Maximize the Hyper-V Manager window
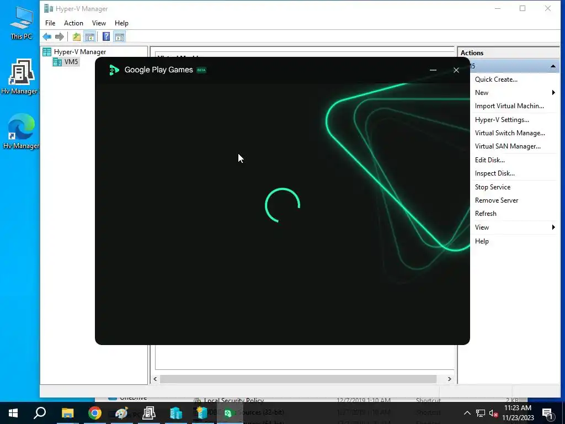The image size is (565, 424). 523,8
